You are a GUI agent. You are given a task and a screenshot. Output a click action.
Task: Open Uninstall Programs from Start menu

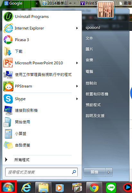click(42, 17)
